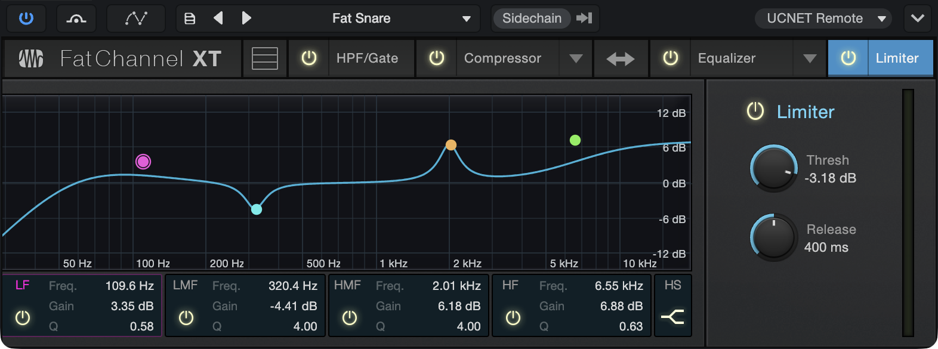Switch to the Compressor tab
The width and height of the screenshot is (938, 349).
(508, 58)
